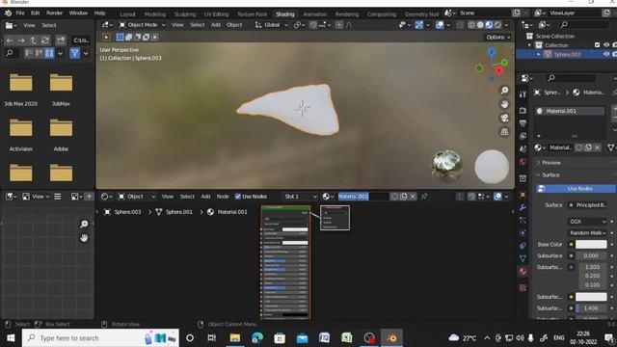
Task: Open the Object Mode dropdown
Action: 143,25
